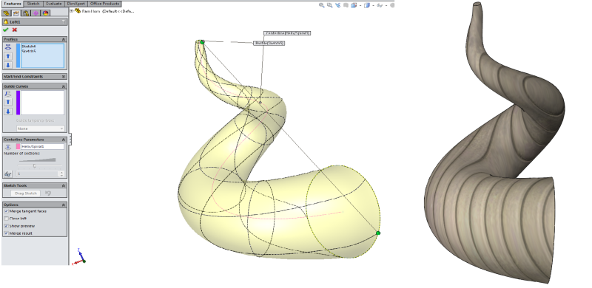
Task: Move selected profile down in Profiles list
Action: point(8,65)
